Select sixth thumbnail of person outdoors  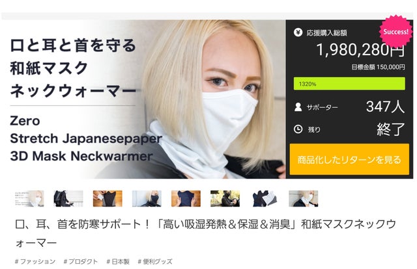(225, 198)
